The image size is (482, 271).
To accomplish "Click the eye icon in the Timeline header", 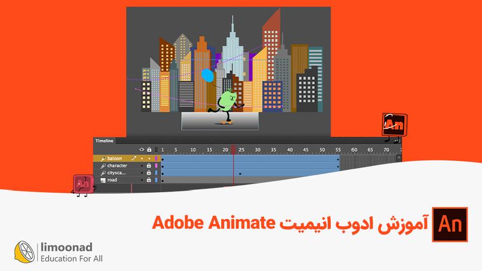I will tap(141, 150).
